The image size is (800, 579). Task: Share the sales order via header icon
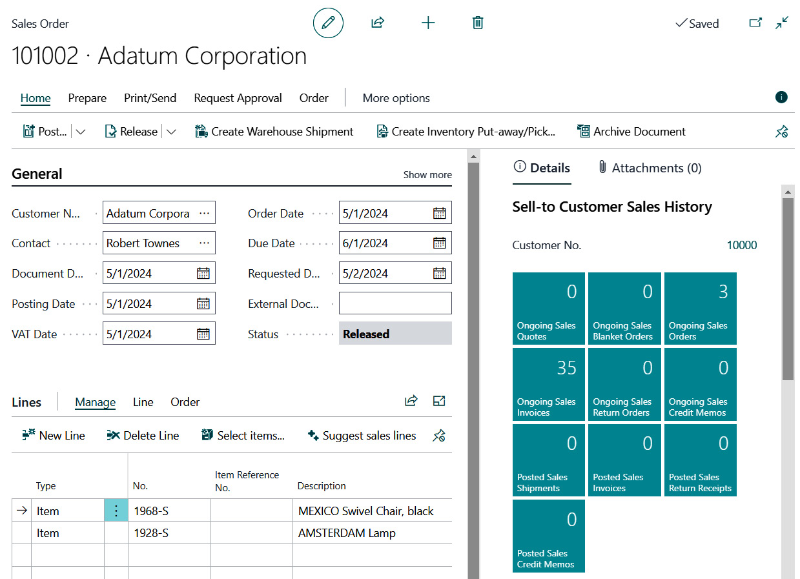(x=378, y=23)
